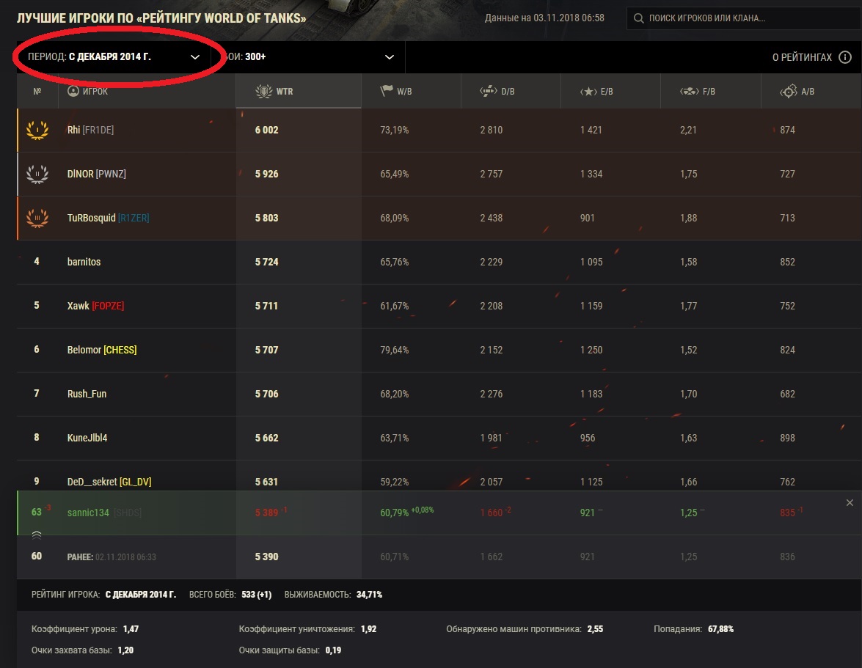Click chevron arrow of battles dropdown
Screen dimensions: 862x668
coord(390,57)
